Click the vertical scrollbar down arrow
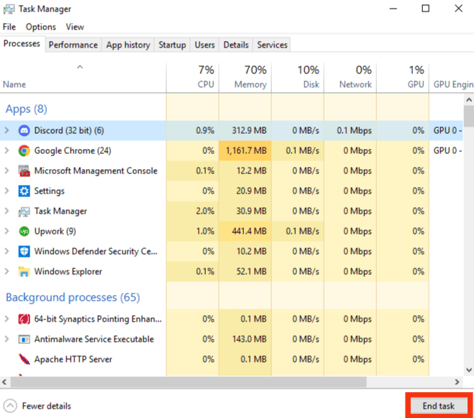This screenshot has height=418, width=474. 469,370
